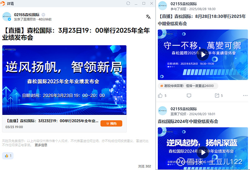Viewport: 250px width, 170px height.
Task: Click the 预约 reserve button
Action: (x=111, y=123)
